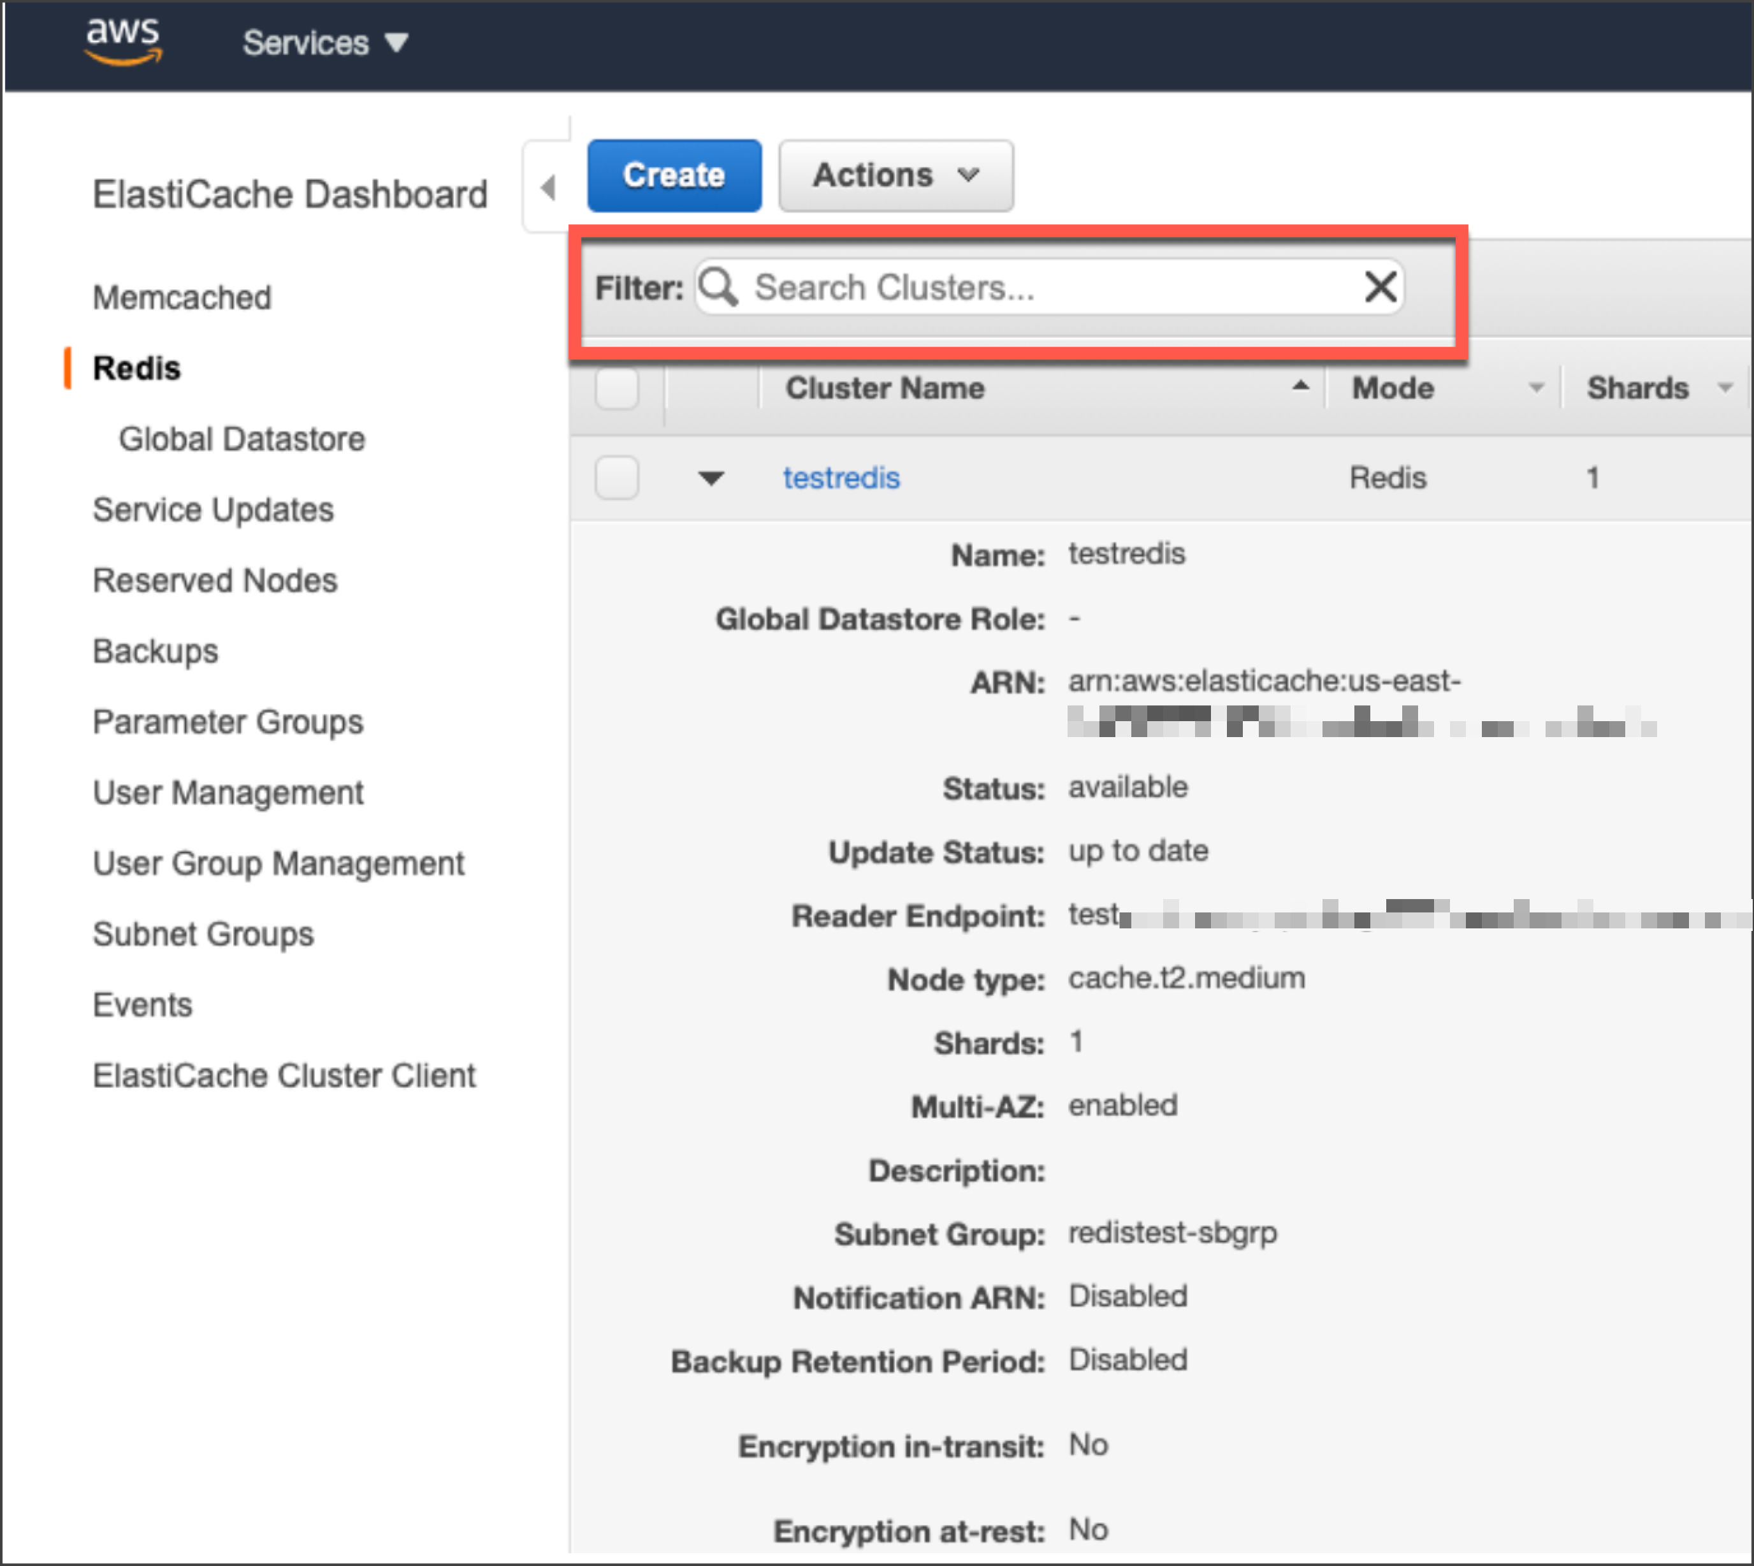Open the Mode column sort dropdown

coord(1535,388)
